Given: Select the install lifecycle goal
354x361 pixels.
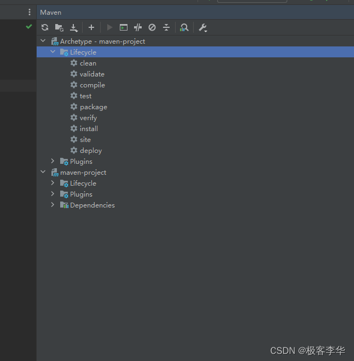Looking at the screenshot, I should [x=89, y=129].
